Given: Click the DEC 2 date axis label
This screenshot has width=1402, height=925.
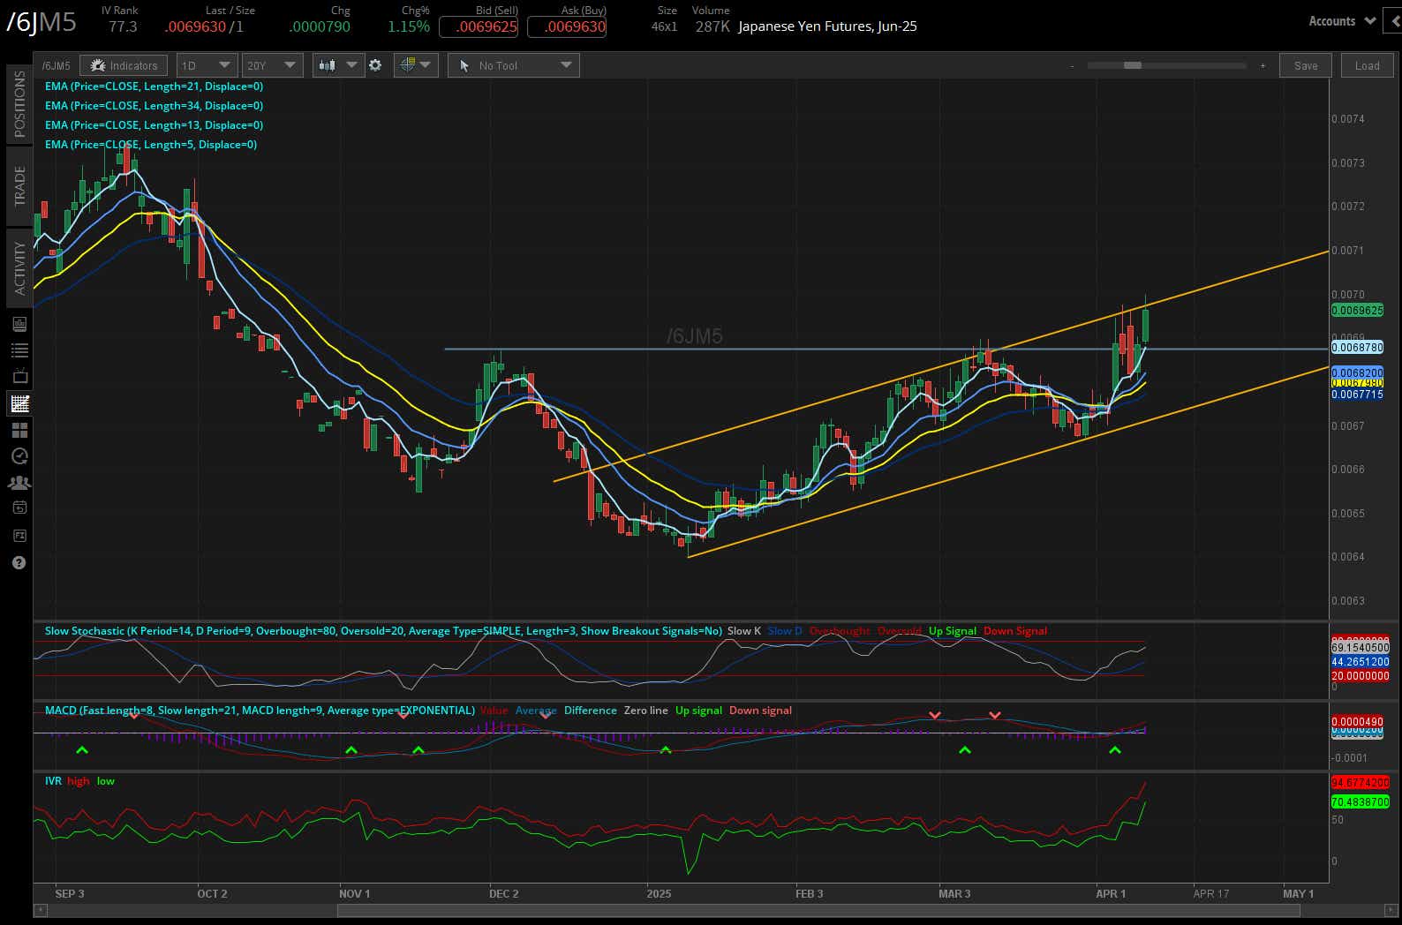Looking at the screenshot, I should [504, 894].
